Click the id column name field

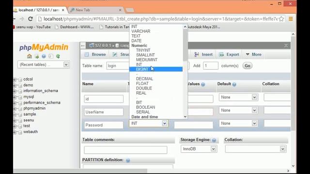104,99
